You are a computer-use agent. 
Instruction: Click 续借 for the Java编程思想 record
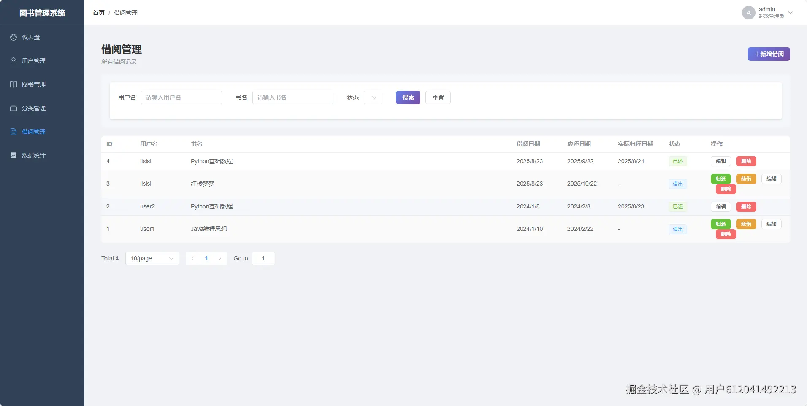click(746, 224)
